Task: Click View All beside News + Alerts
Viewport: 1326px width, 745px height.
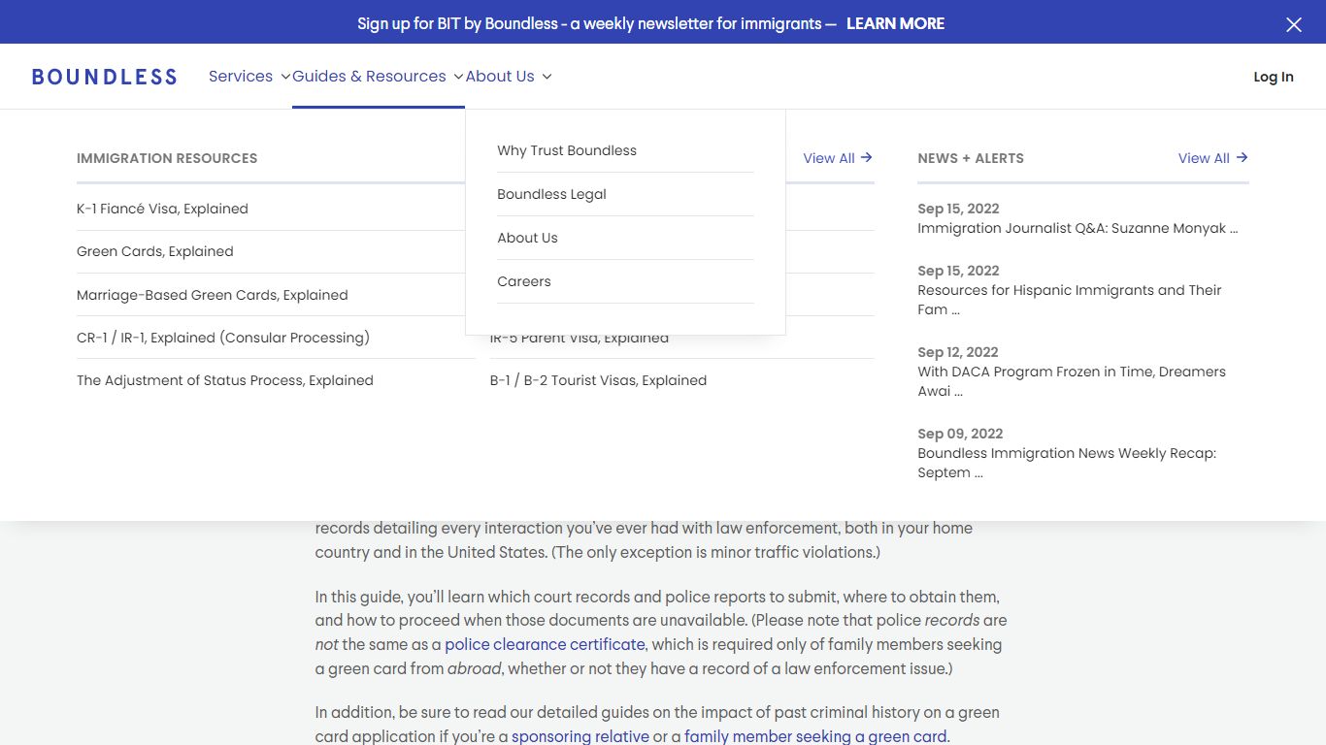Action: click(1213, 158)
